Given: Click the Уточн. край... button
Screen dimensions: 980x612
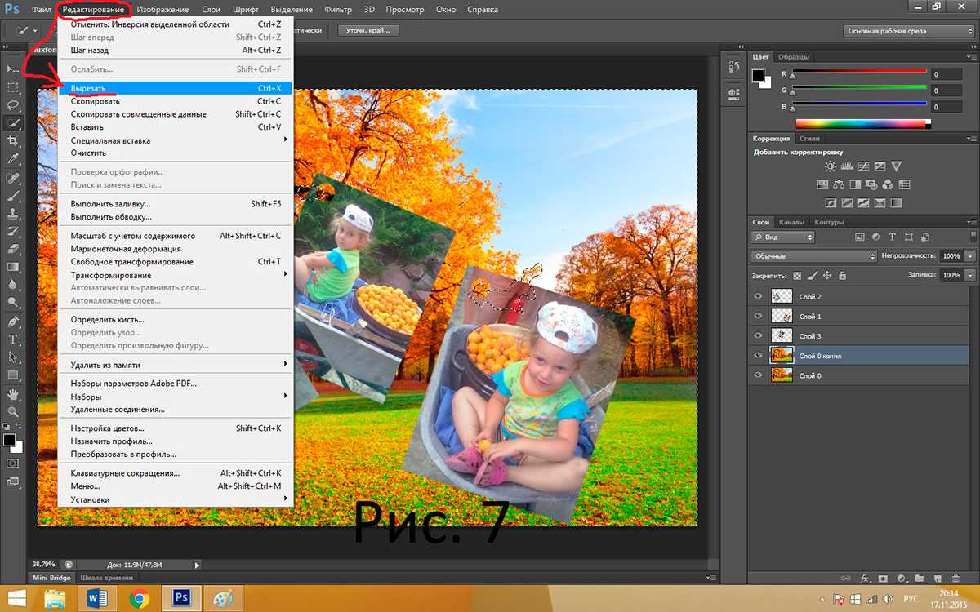Looking at the screenshot, I should 367,30.
